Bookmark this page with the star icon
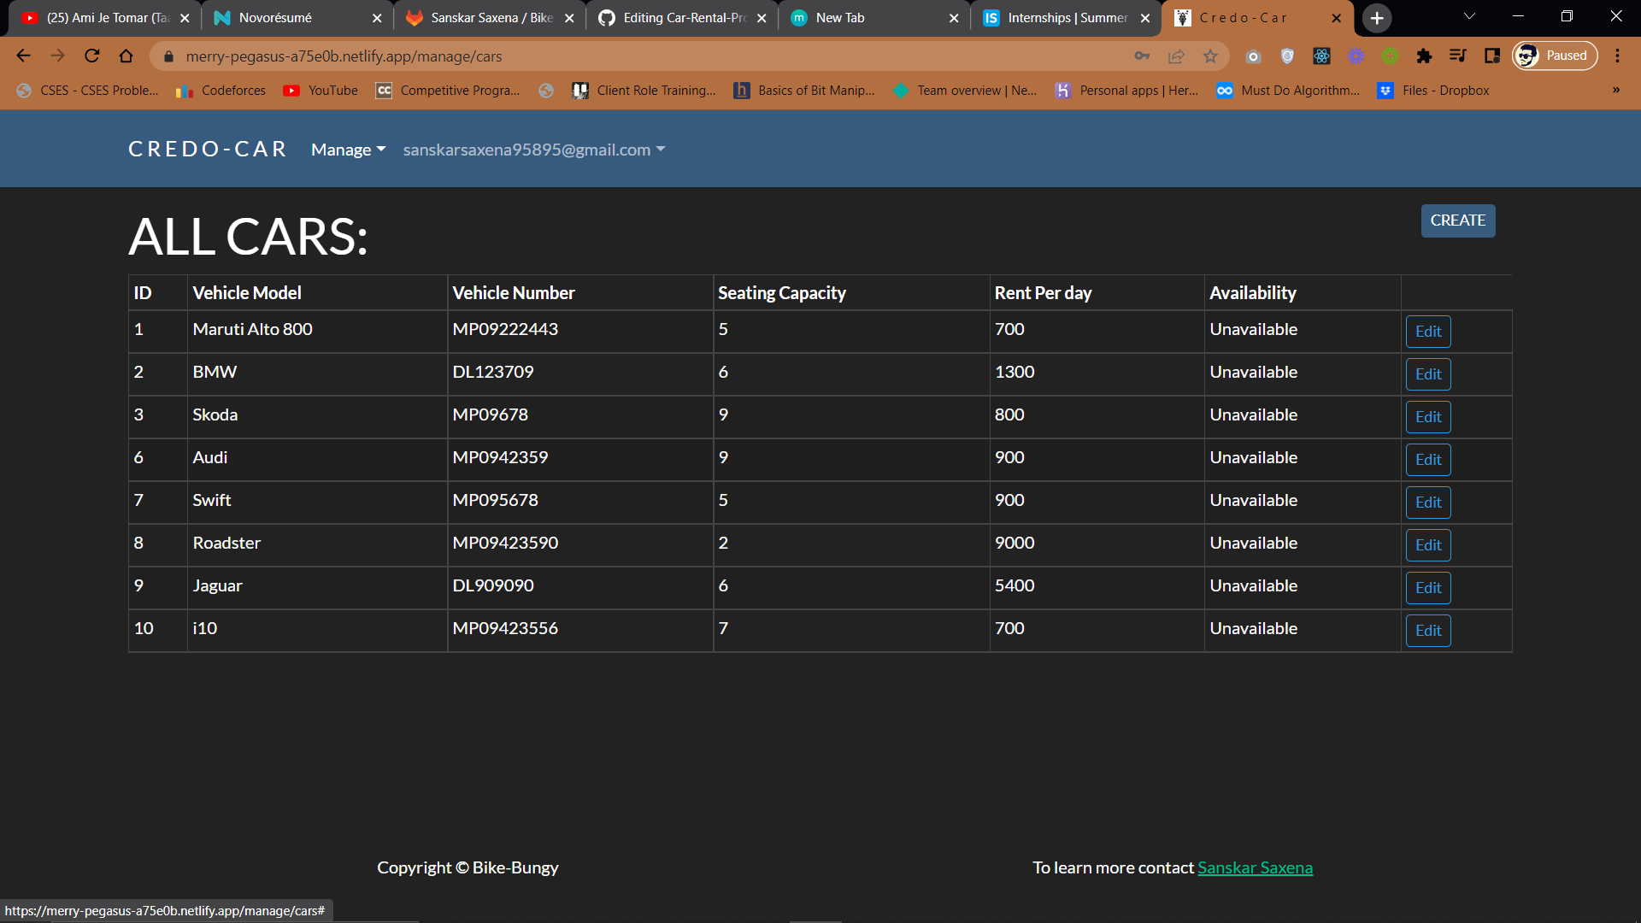1641x923 pixels. (x=1210, y=56)
